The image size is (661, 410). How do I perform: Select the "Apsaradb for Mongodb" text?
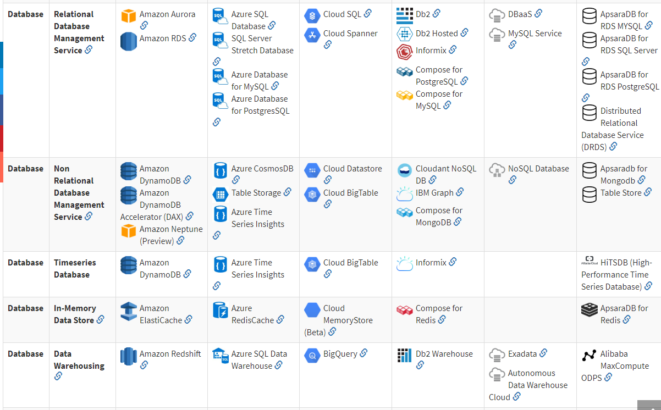point(624,175)
